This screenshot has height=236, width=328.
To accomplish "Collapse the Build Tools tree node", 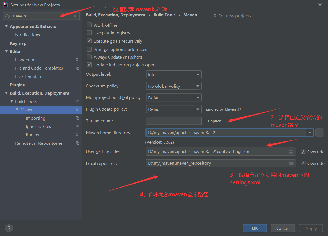I will tap(12, 101).
